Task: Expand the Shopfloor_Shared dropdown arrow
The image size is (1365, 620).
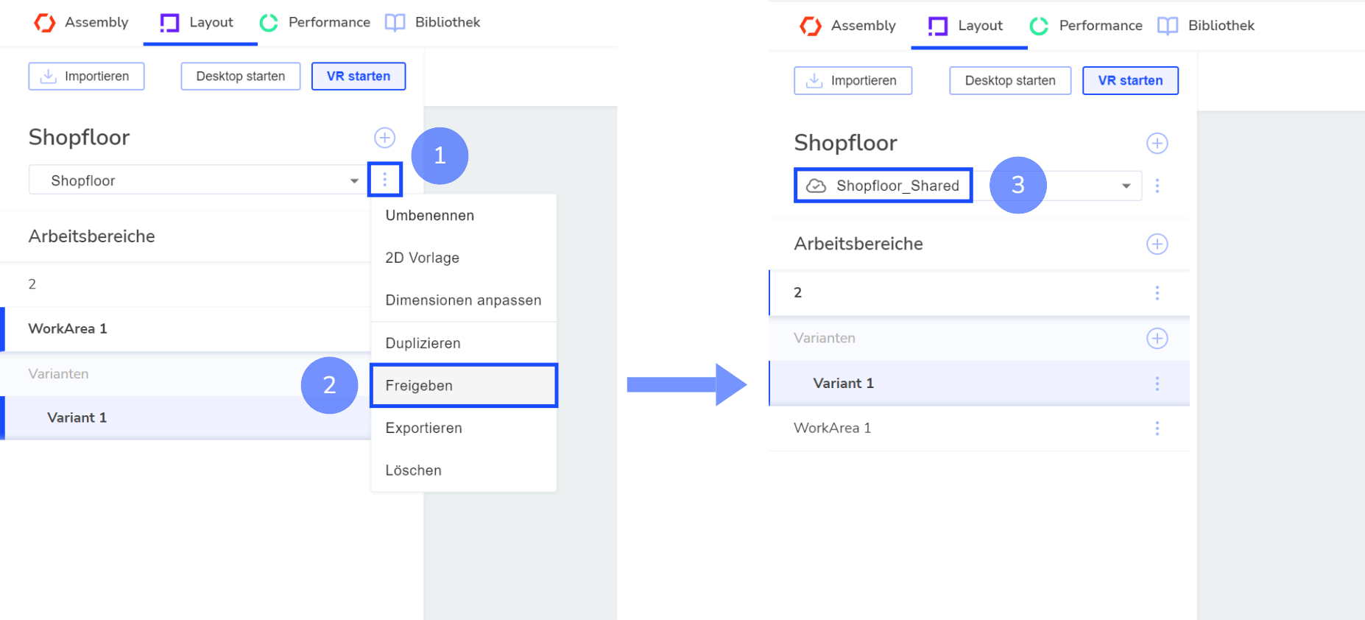Action: coord(1126,186)
